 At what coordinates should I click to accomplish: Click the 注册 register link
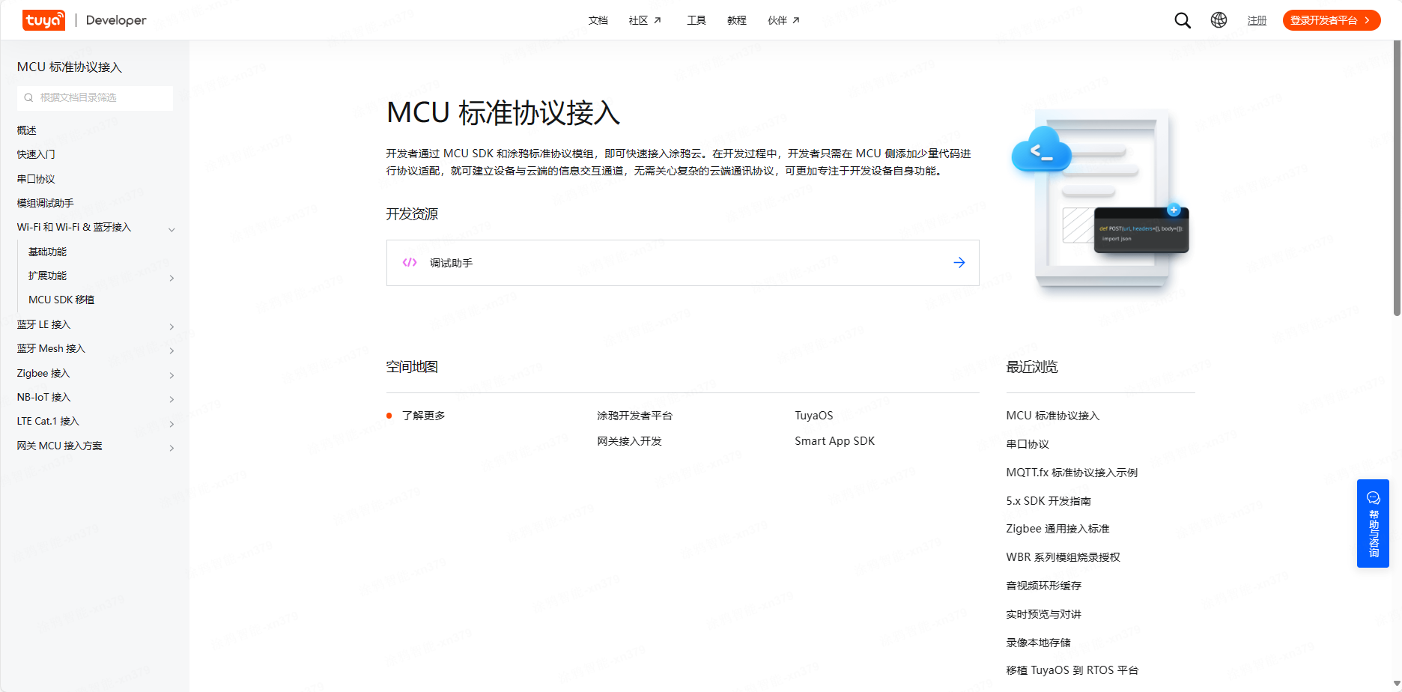coord(1257,20)
